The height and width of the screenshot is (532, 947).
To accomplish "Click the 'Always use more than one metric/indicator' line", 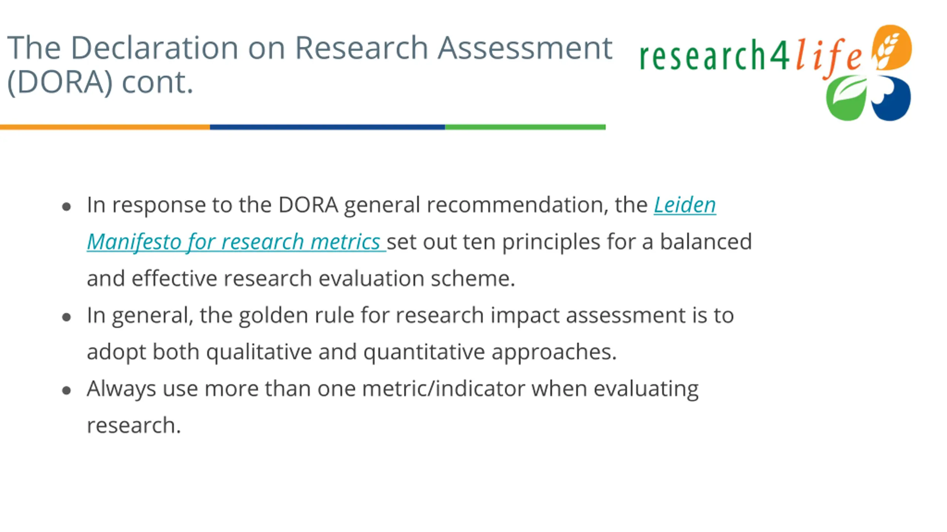I will tap(392, 389).
